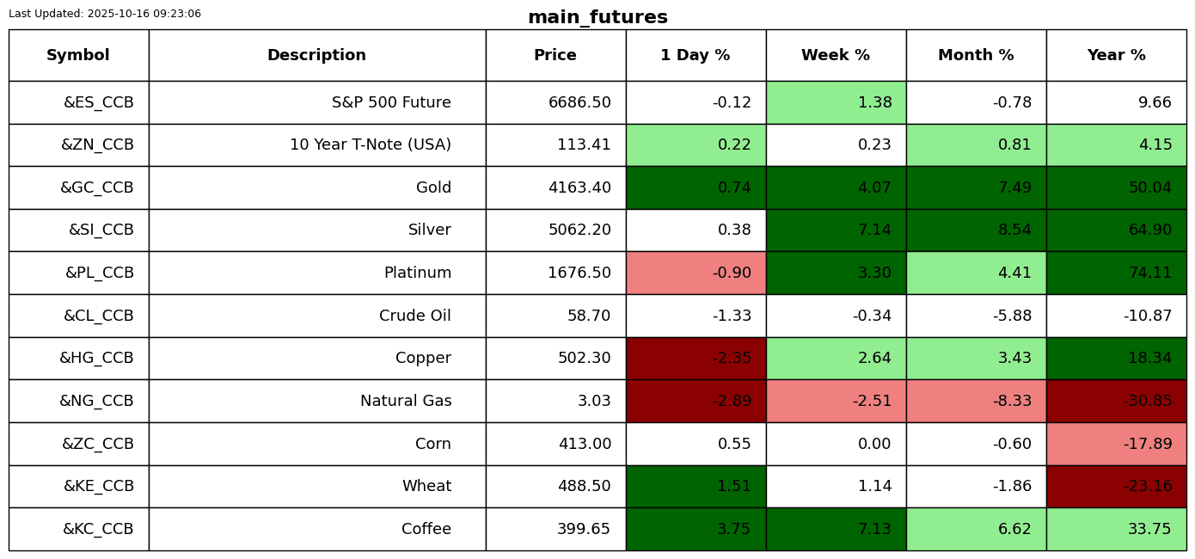Click the Last Updated timestamp text

105,14
